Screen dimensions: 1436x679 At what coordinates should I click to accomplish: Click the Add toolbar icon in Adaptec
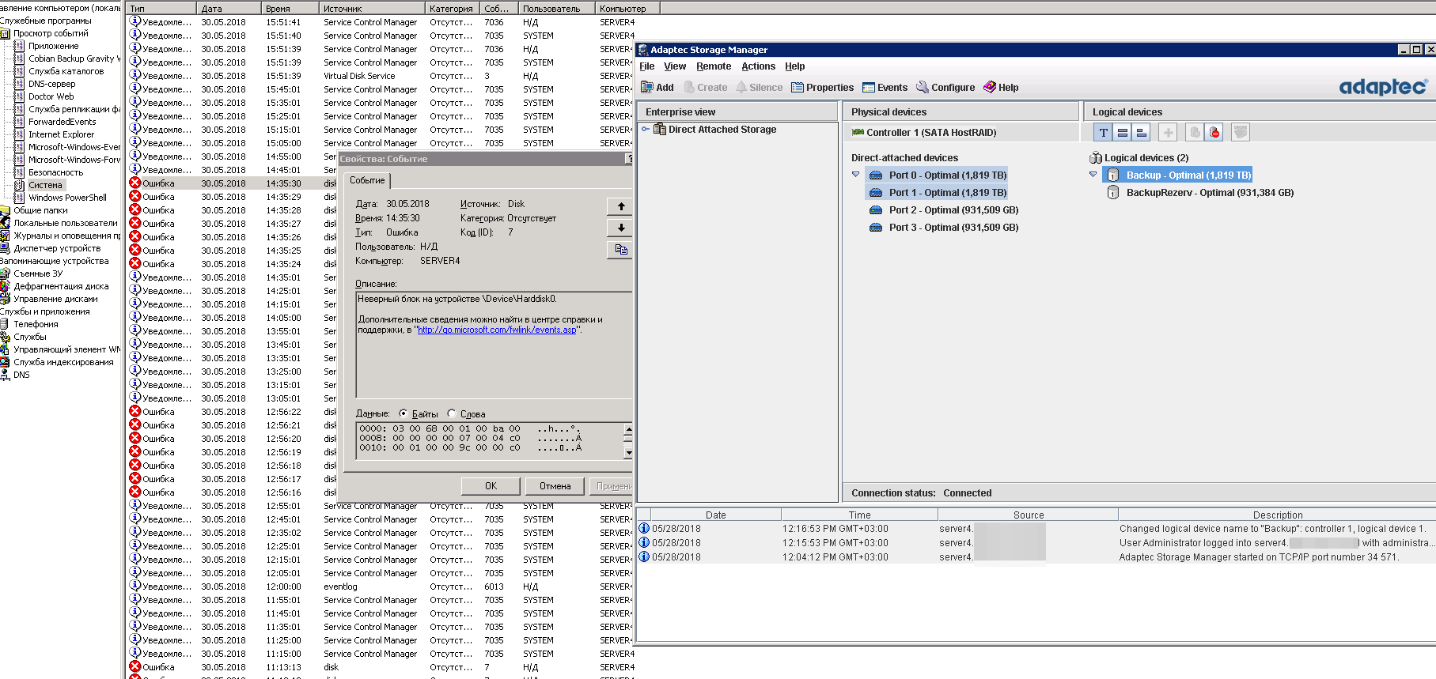657,88
